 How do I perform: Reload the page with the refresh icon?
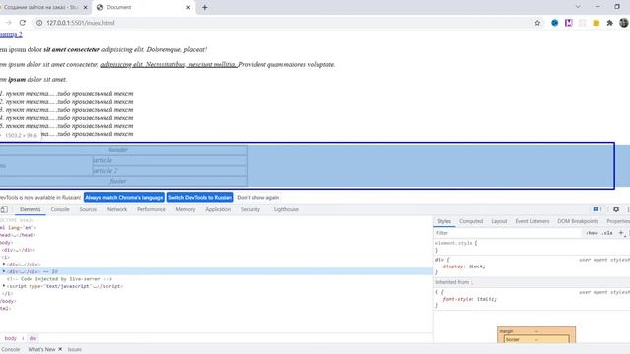click(x=23, y=23)
